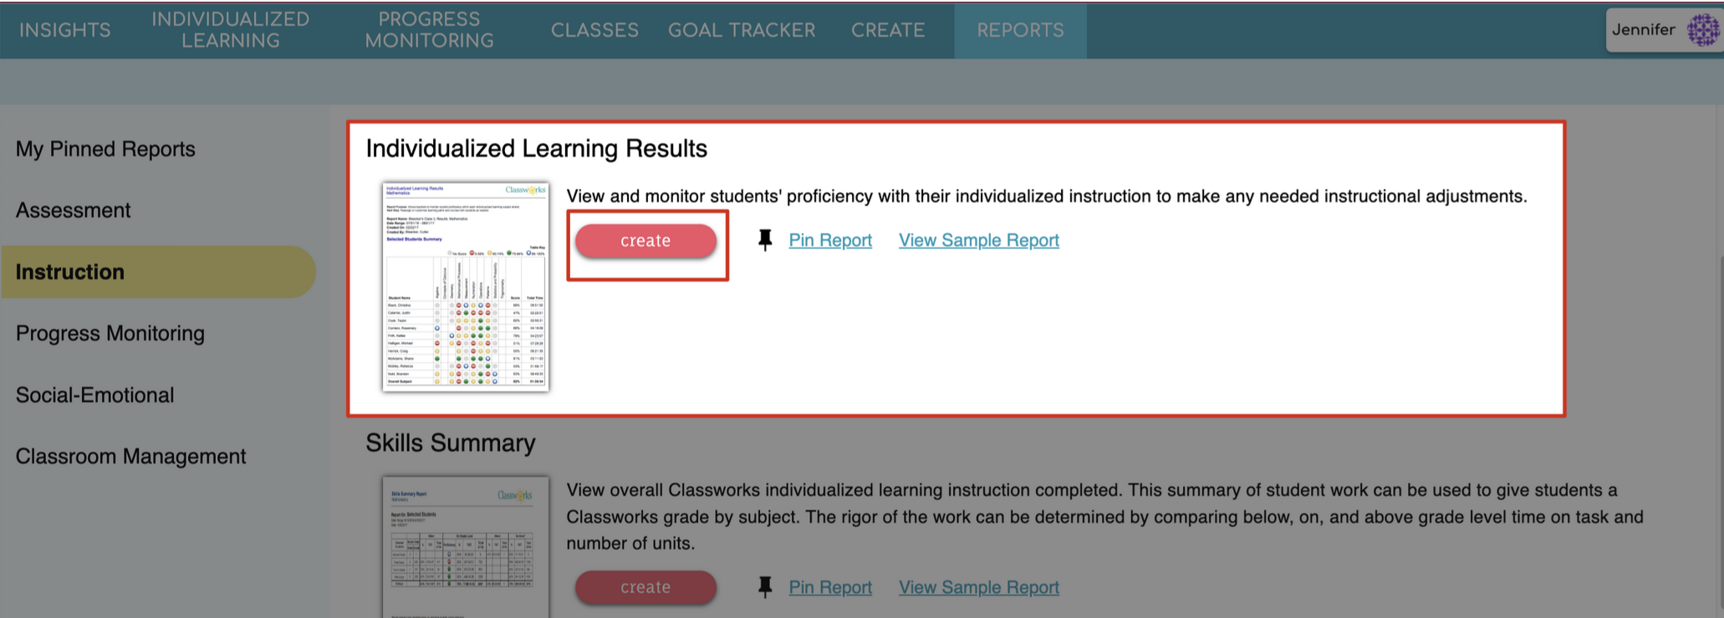The height and width of the screenshot is (618, 1724).
Task: Open PROGRESS MONITORING in the top navigation
Action: pos(428,30)
